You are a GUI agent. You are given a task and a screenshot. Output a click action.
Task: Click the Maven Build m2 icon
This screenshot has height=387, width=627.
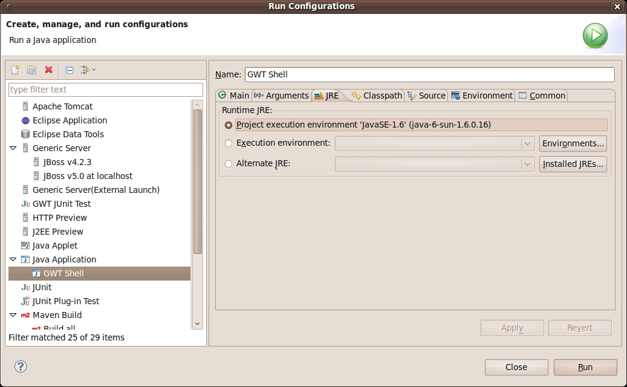(x=25, y=315)
